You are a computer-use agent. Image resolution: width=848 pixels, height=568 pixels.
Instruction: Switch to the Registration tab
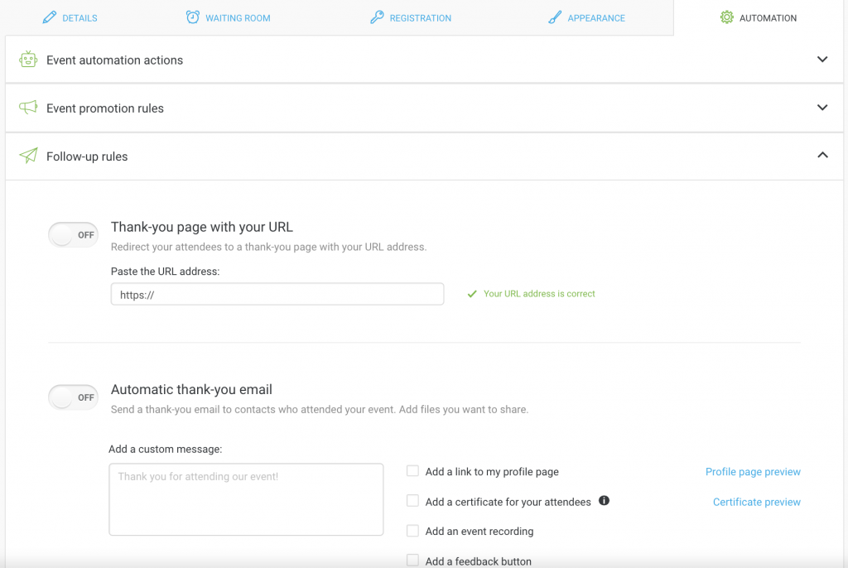pyautogui.click(x=420, y=18)
